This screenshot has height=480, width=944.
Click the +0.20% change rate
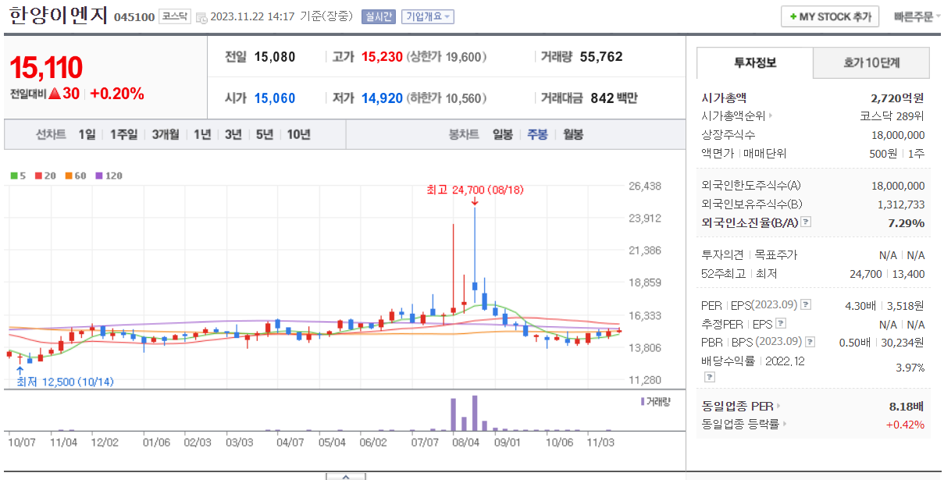tap(117, 94)
